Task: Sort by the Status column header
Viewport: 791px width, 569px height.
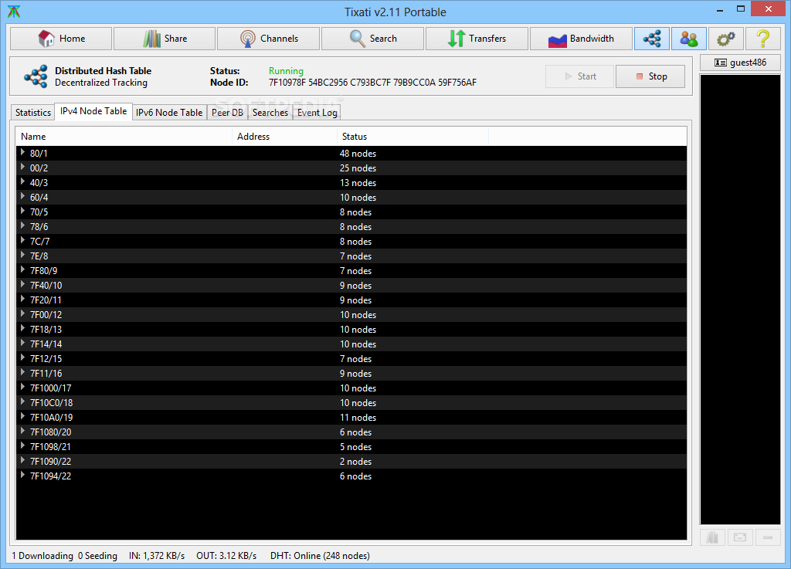Action: (412, 137)
